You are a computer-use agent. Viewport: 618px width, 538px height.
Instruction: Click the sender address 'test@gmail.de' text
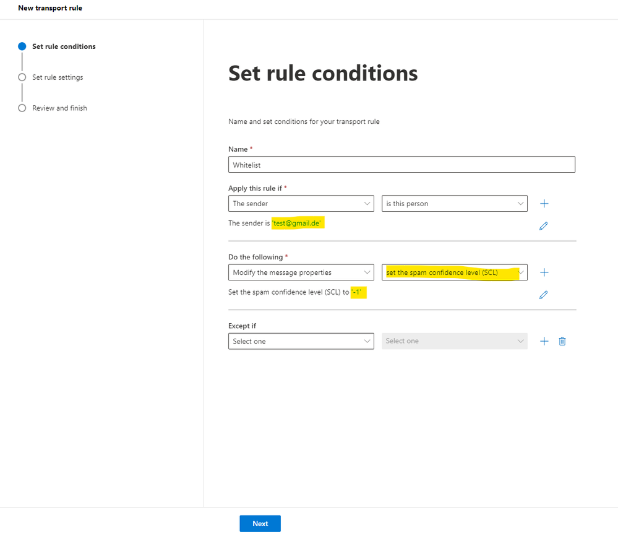tap(298, 223)
